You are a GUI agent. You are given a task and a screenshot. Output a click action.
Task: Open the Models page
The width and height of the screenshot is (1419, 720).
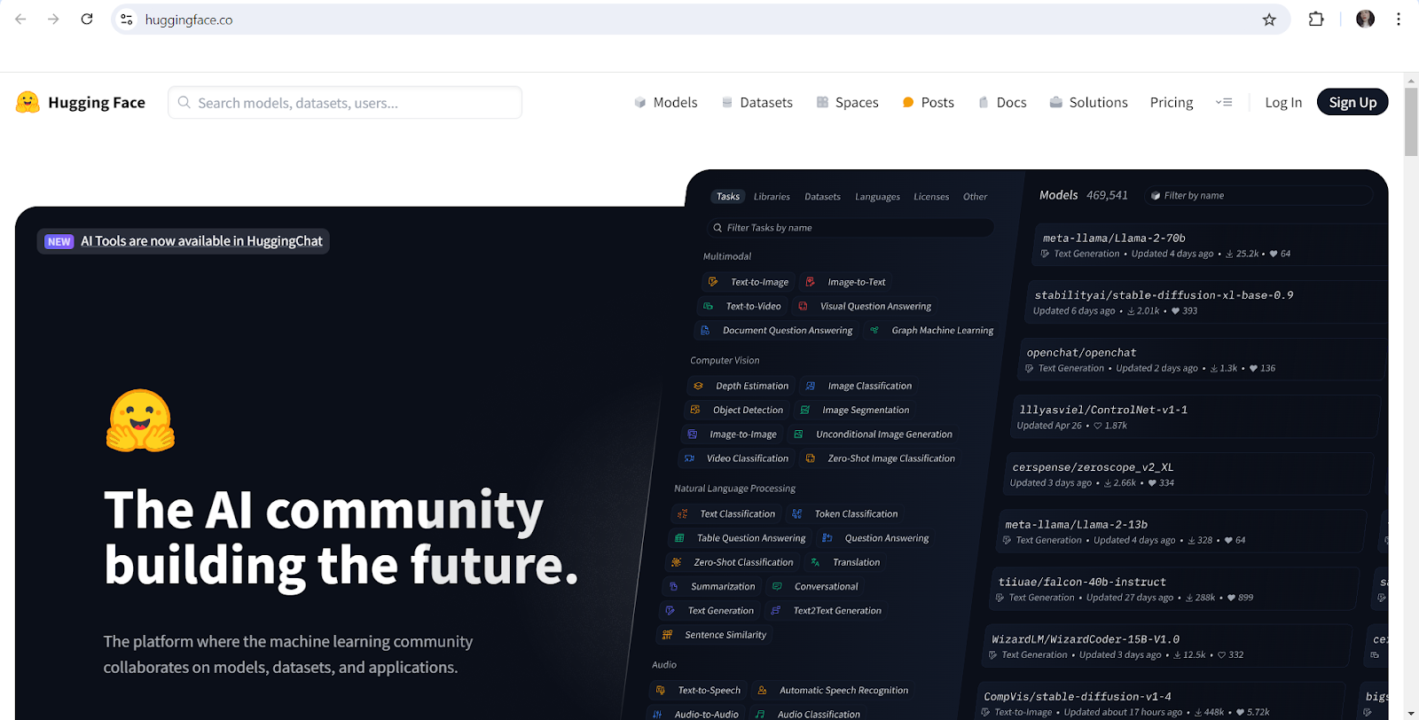[666, 103]
